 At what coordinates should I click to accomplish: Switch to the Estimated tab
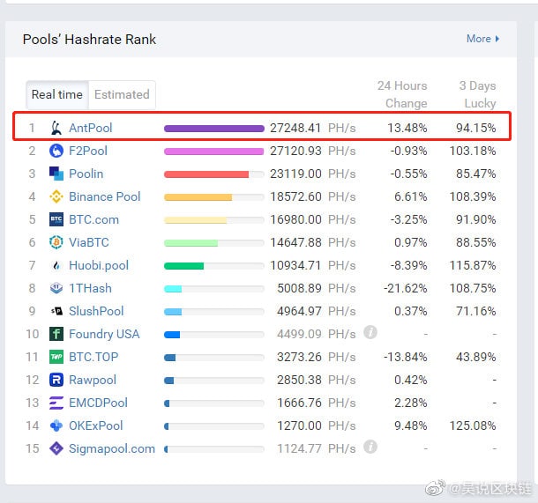coord(122,95)
